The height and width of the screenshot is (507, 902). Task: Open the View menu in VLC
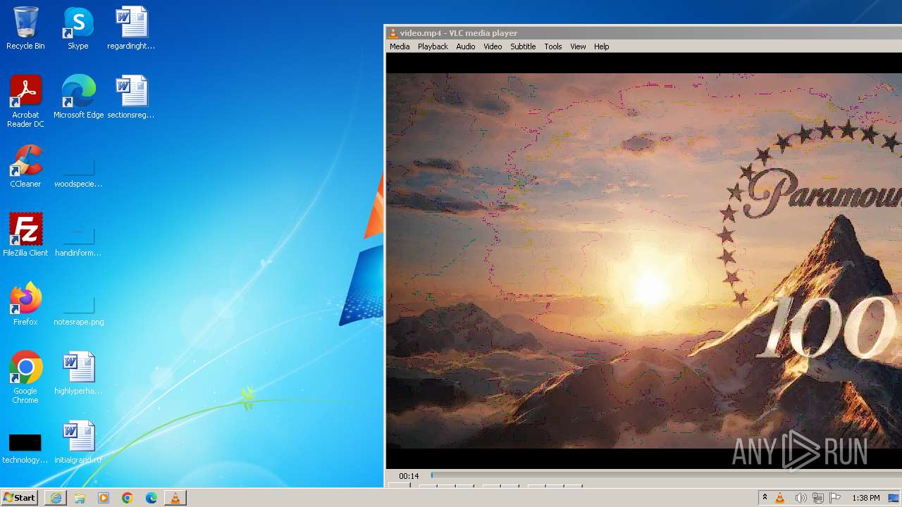[x=578, y=46]
